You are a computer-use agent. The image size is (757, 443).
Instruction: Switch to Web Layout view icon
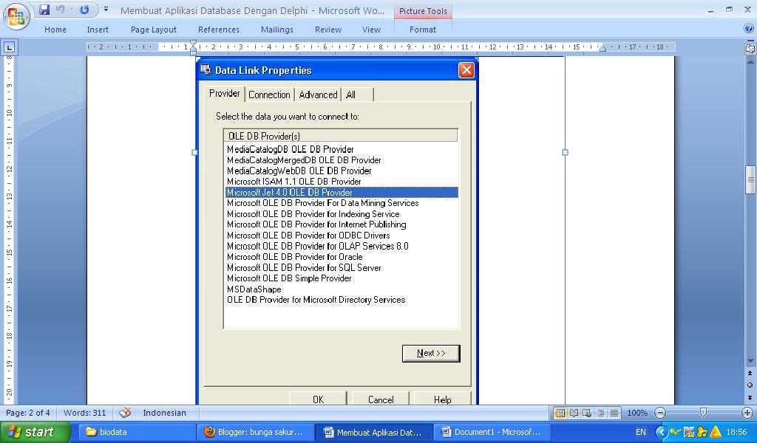tap(586, 411)
